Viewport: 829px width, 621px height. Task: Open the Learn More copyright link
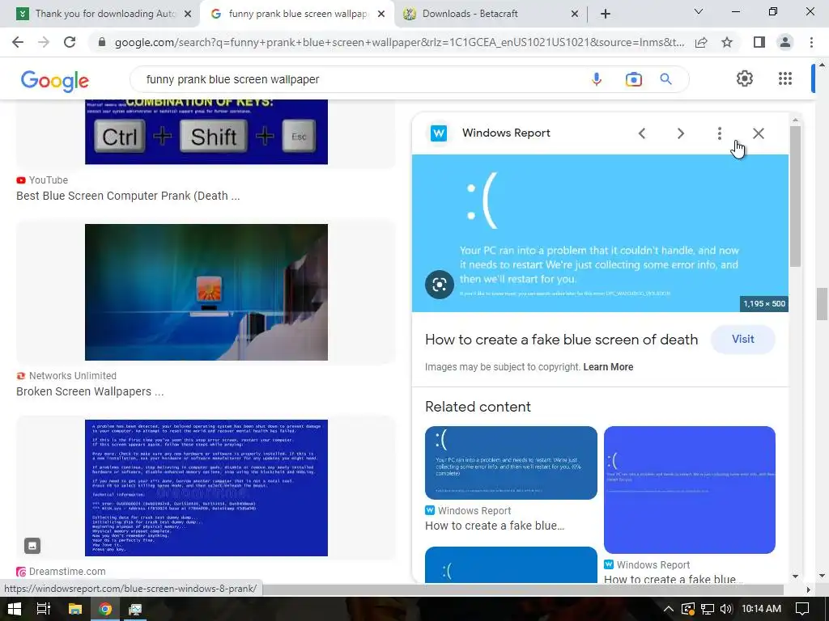(608, 366)
